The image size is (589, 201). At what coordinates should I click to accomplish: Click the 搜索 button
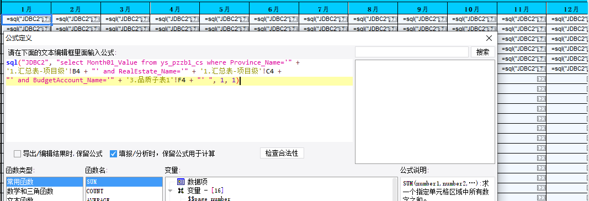tap(482, 52)
